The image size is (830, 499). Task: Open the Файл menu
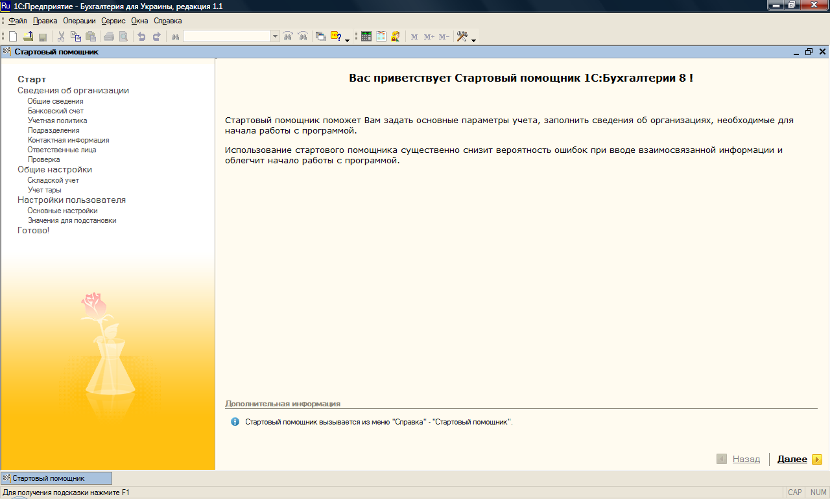(18, 21)
